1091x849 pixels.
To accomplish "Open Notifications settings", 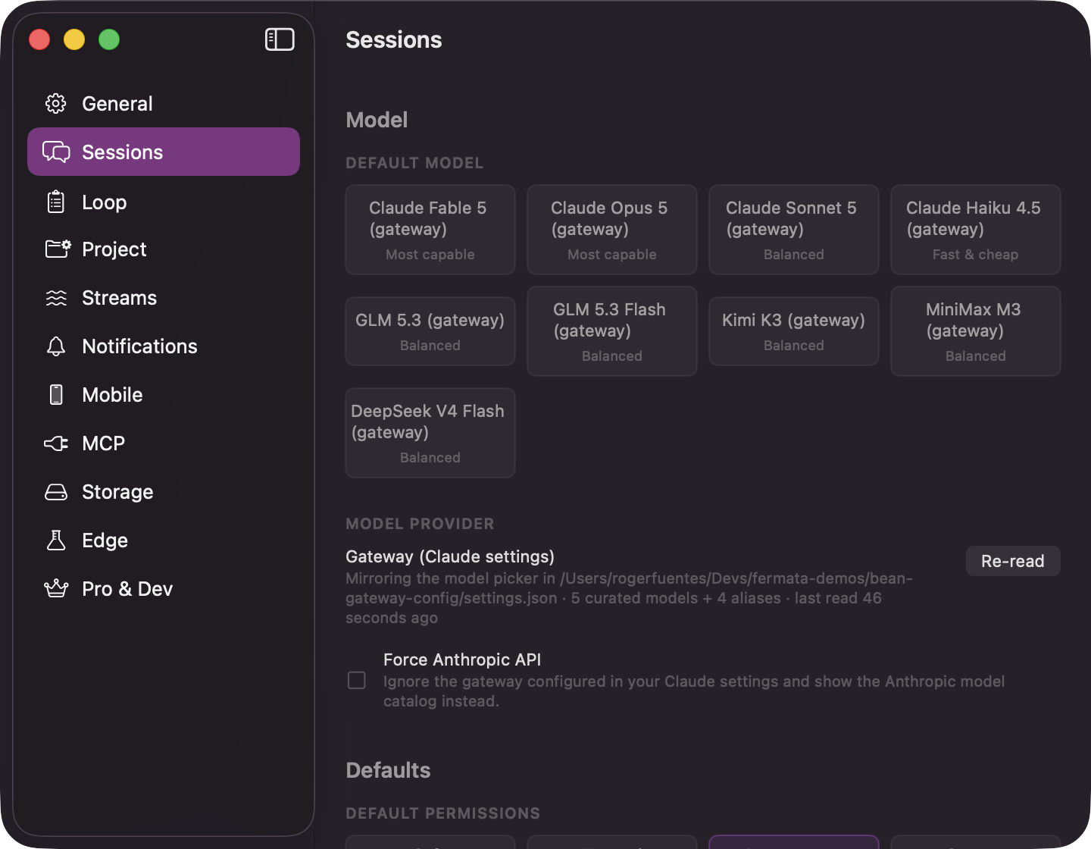I will pyautogui.click(x=164, y=346).
